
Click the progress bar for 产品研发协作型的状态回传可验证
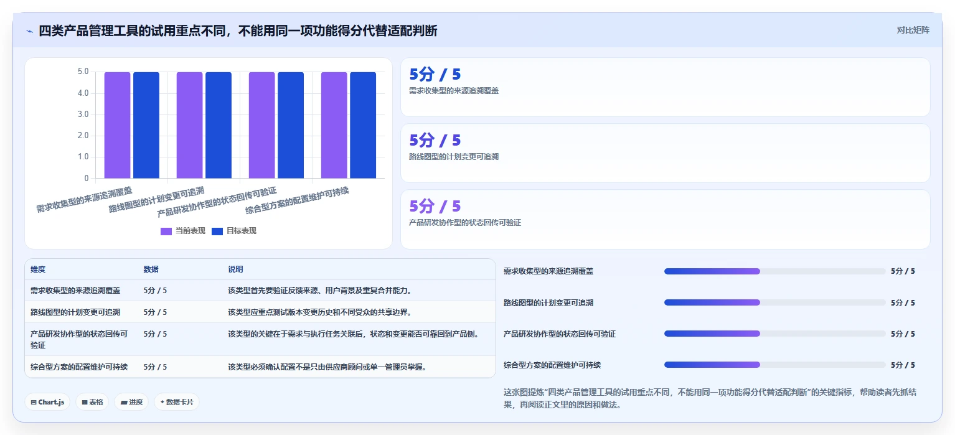774,334
